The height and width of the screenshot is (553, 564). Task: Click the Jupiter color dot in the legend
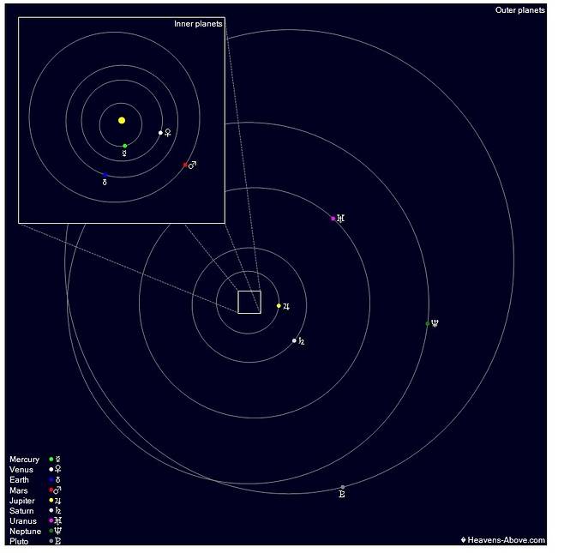pyautogui.click(x=51, y=501)
